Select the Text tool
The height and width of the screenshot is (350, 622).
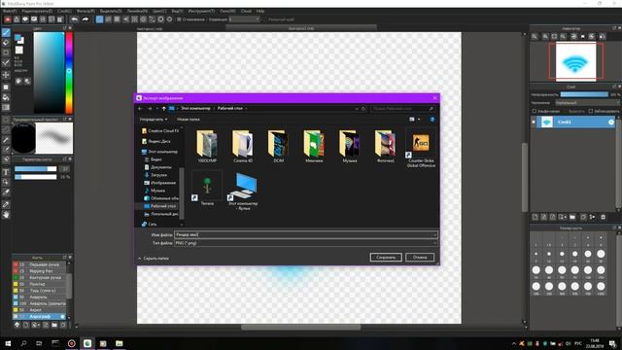click(x=6, y=172)
